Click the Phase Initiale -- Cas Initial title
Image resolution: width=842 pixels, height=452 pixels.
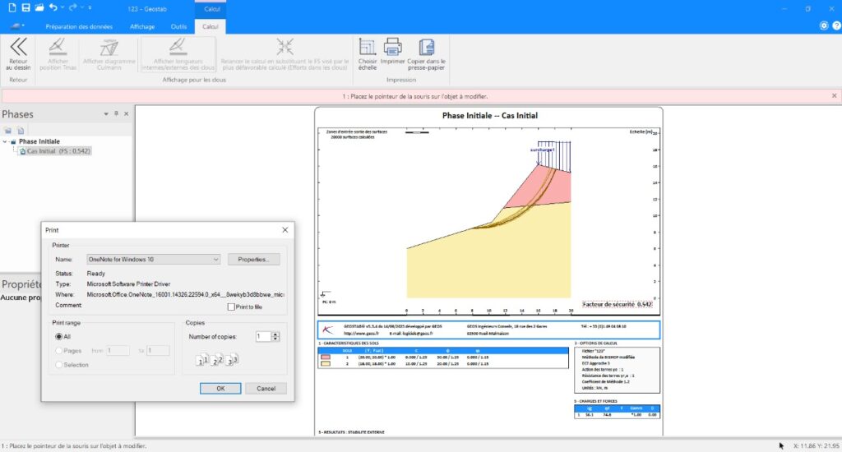click(490, 115)
